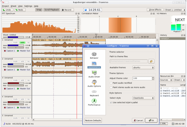Click the Show Effects button
This screenshot has height=127, width=187.
click(x=155, y=10)
